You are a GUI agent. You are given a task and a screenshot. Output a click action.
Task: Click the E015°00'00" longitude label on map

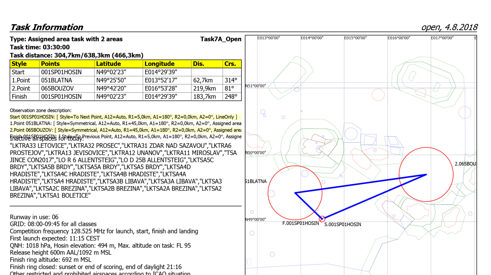tap(355, 38)
